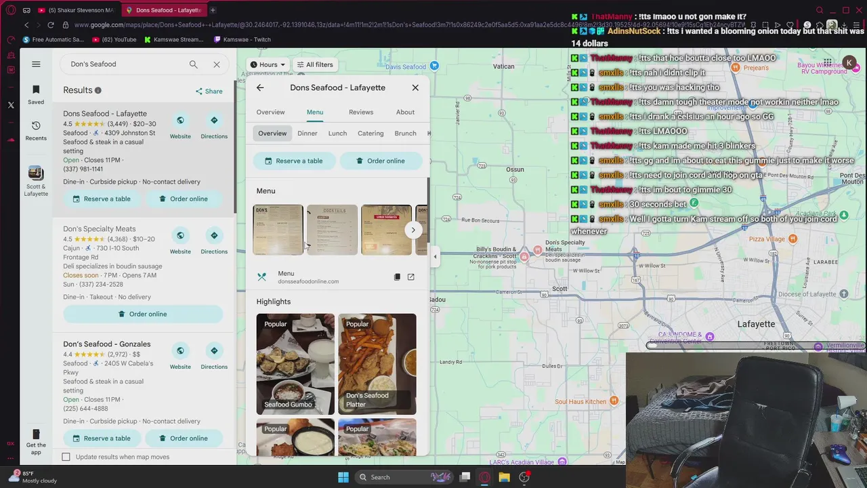Screen dimensions: 867x488
Task: Order online from Gonzales result card
Action: coord(184,438)
